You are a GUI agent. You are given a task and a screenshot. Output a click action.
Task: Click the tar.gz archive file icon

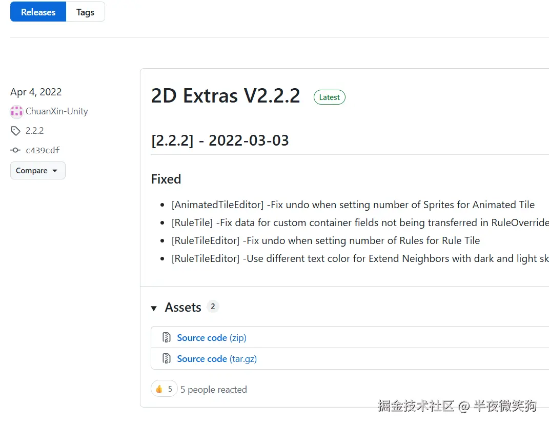coord(166,358)
